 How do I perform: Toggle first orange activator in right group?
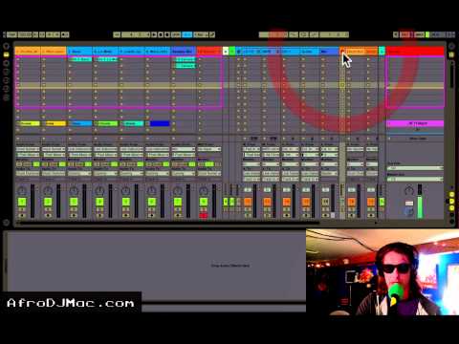pyautogui.click(x=248, y=202)
